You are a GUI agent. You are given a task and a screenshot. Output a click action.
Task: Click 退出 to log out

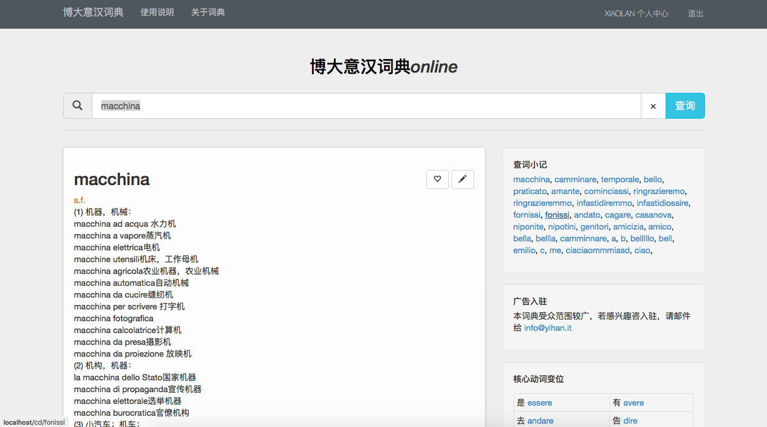[695, 14]
